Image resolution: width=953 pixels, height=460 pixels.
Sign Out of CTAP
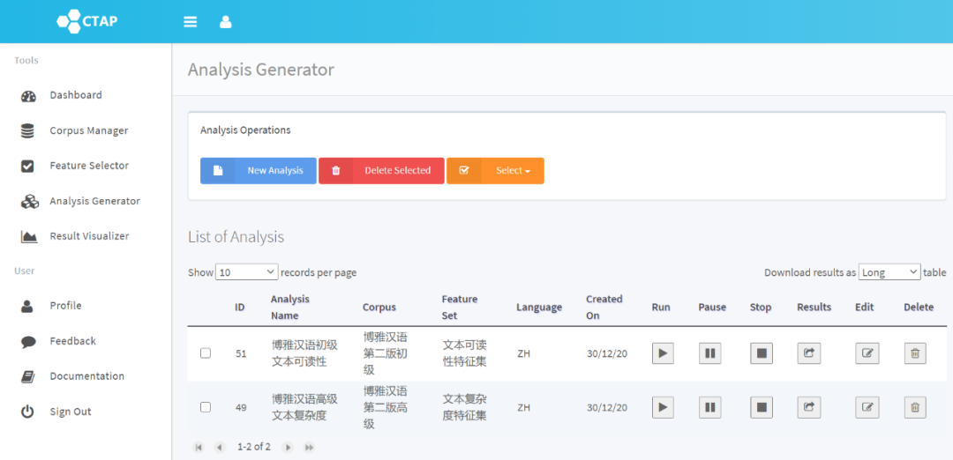71,412
